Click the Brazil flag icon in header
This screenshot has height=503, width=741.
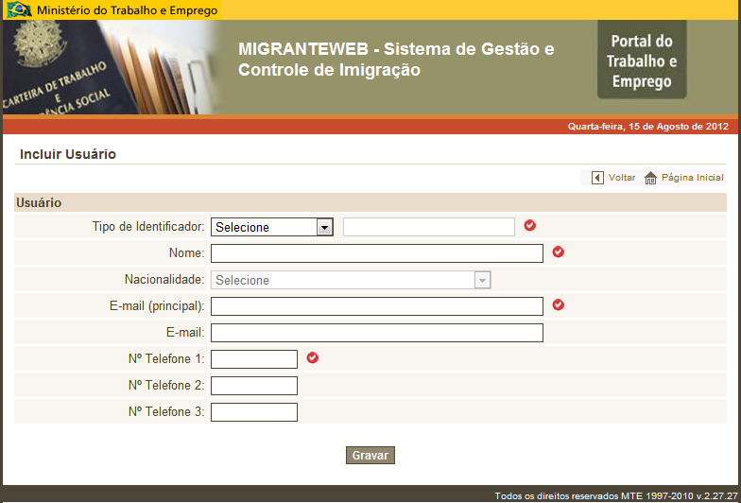click(x=19, y=10)
